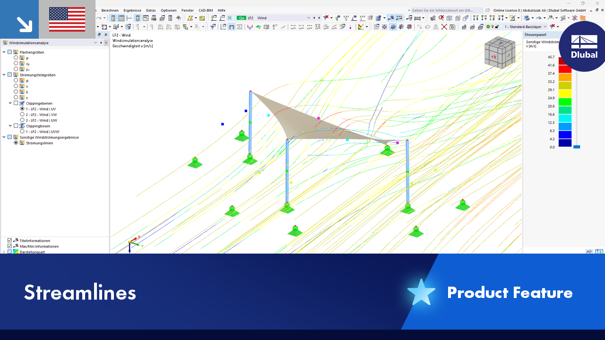
Task: Click the lightbulb icon next to Basislayer dropdown
Action: click(x=492, y=27)
